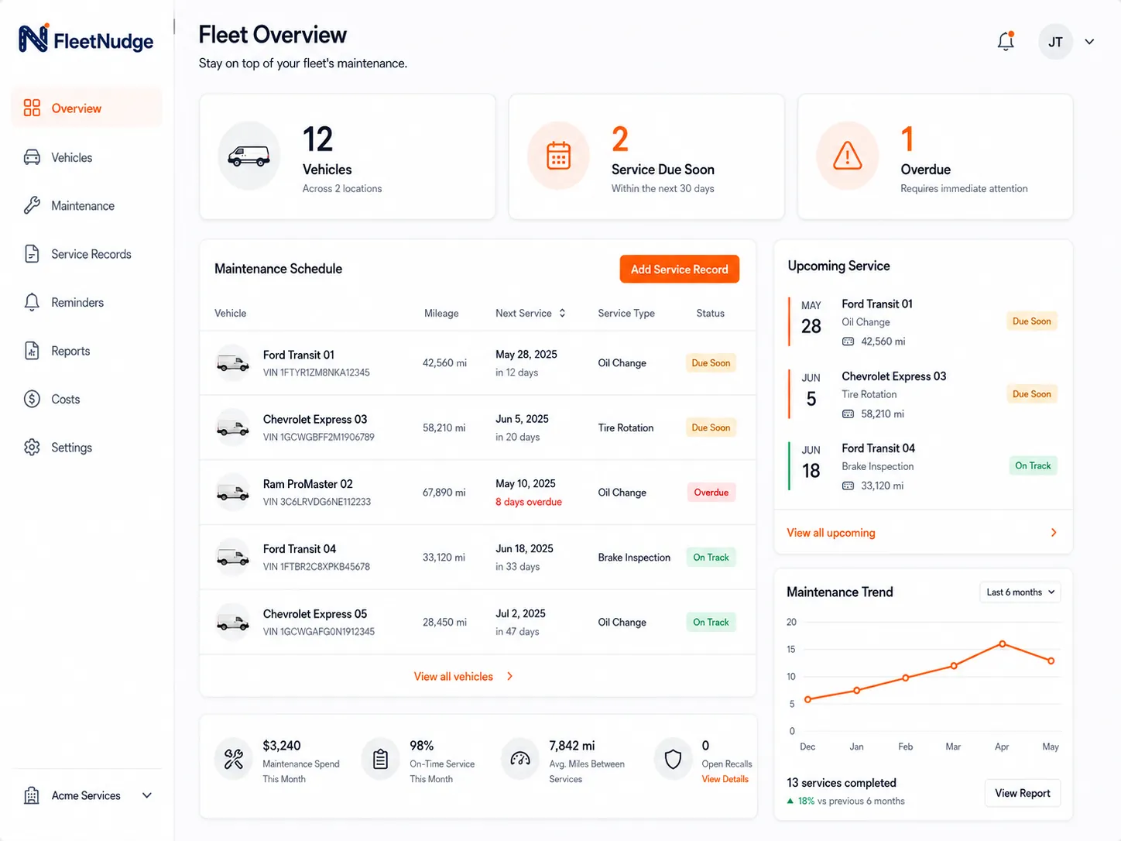The height and width of the screenshot is (841, 1121).
Task: Click the FleetNudge logo
Action: (86, 39)
